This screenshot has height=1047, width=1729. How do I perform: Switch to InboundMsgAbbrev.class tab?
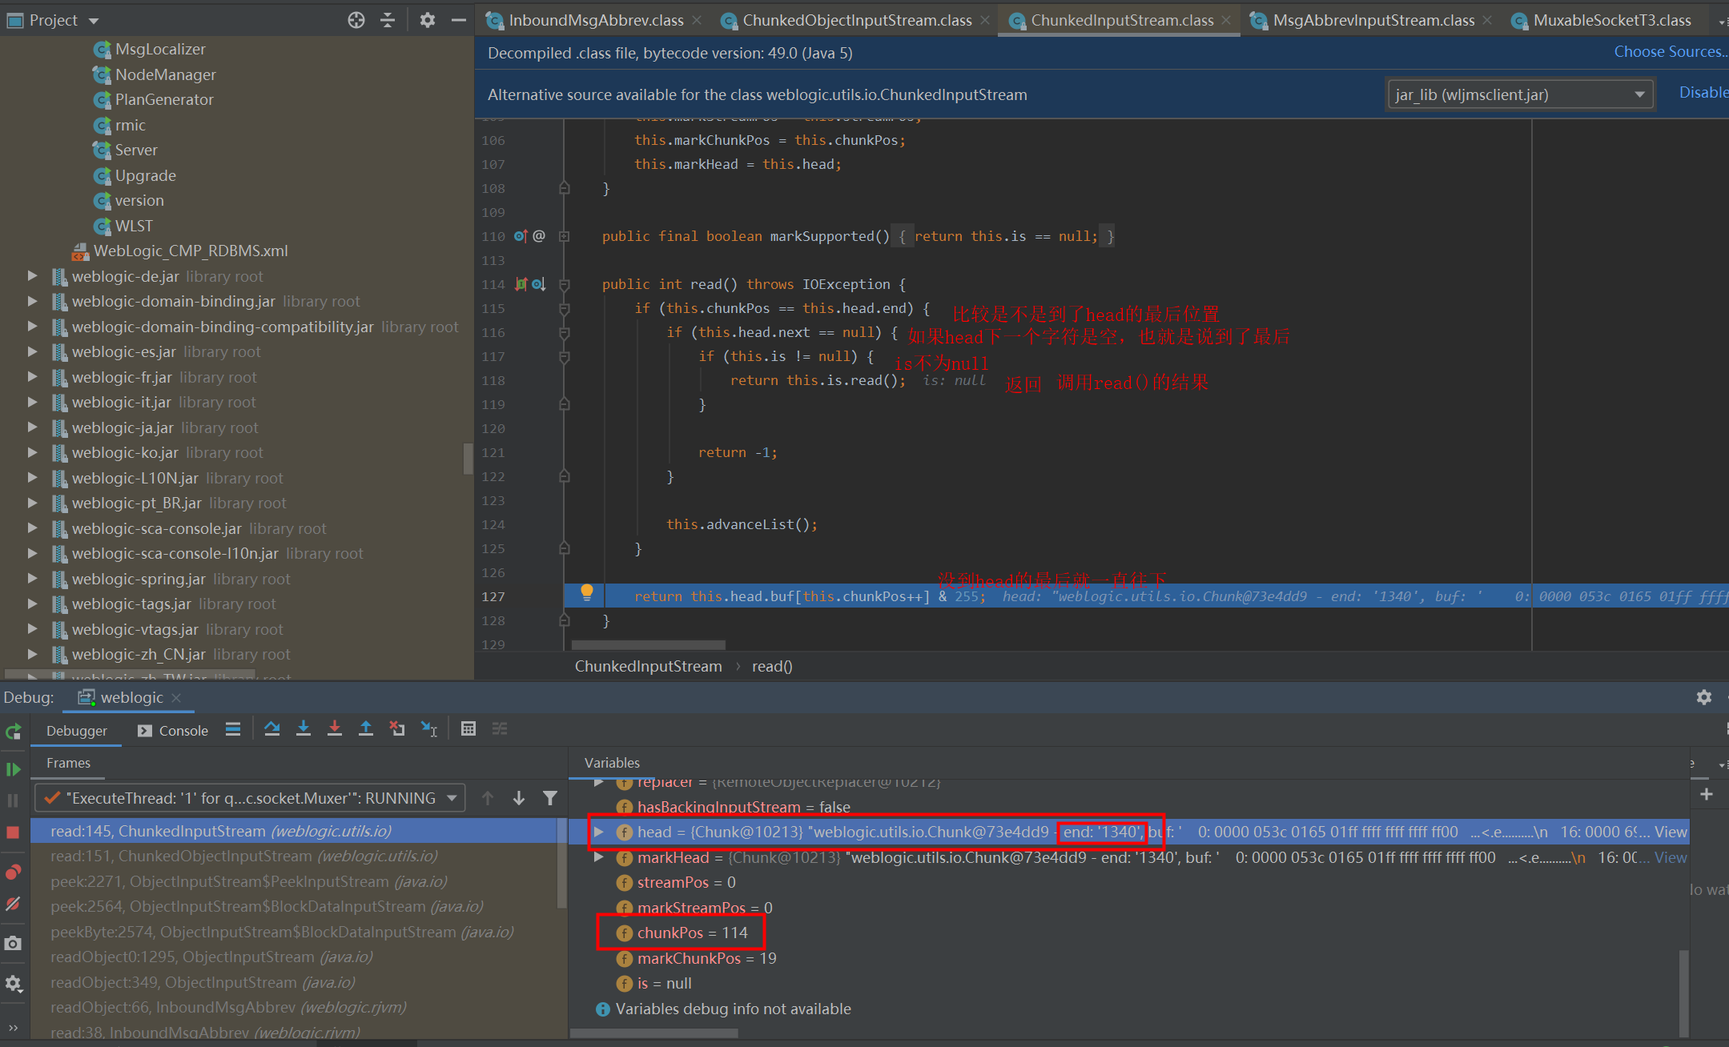(x=596, y=20)
